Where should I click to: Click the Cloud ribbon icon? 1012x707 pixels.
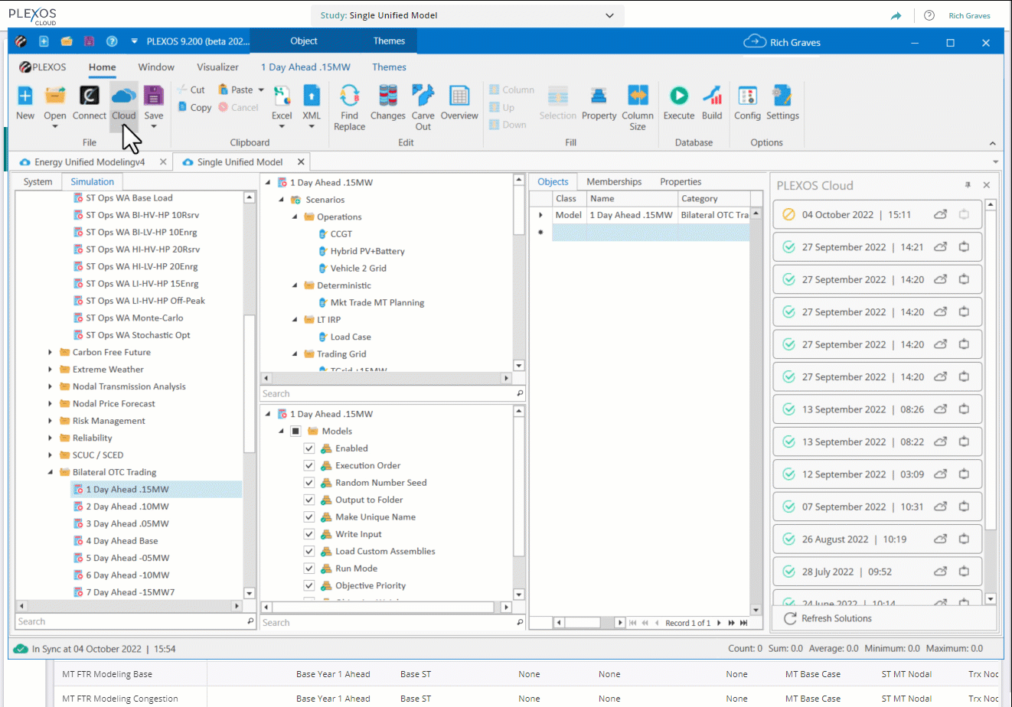123,96
